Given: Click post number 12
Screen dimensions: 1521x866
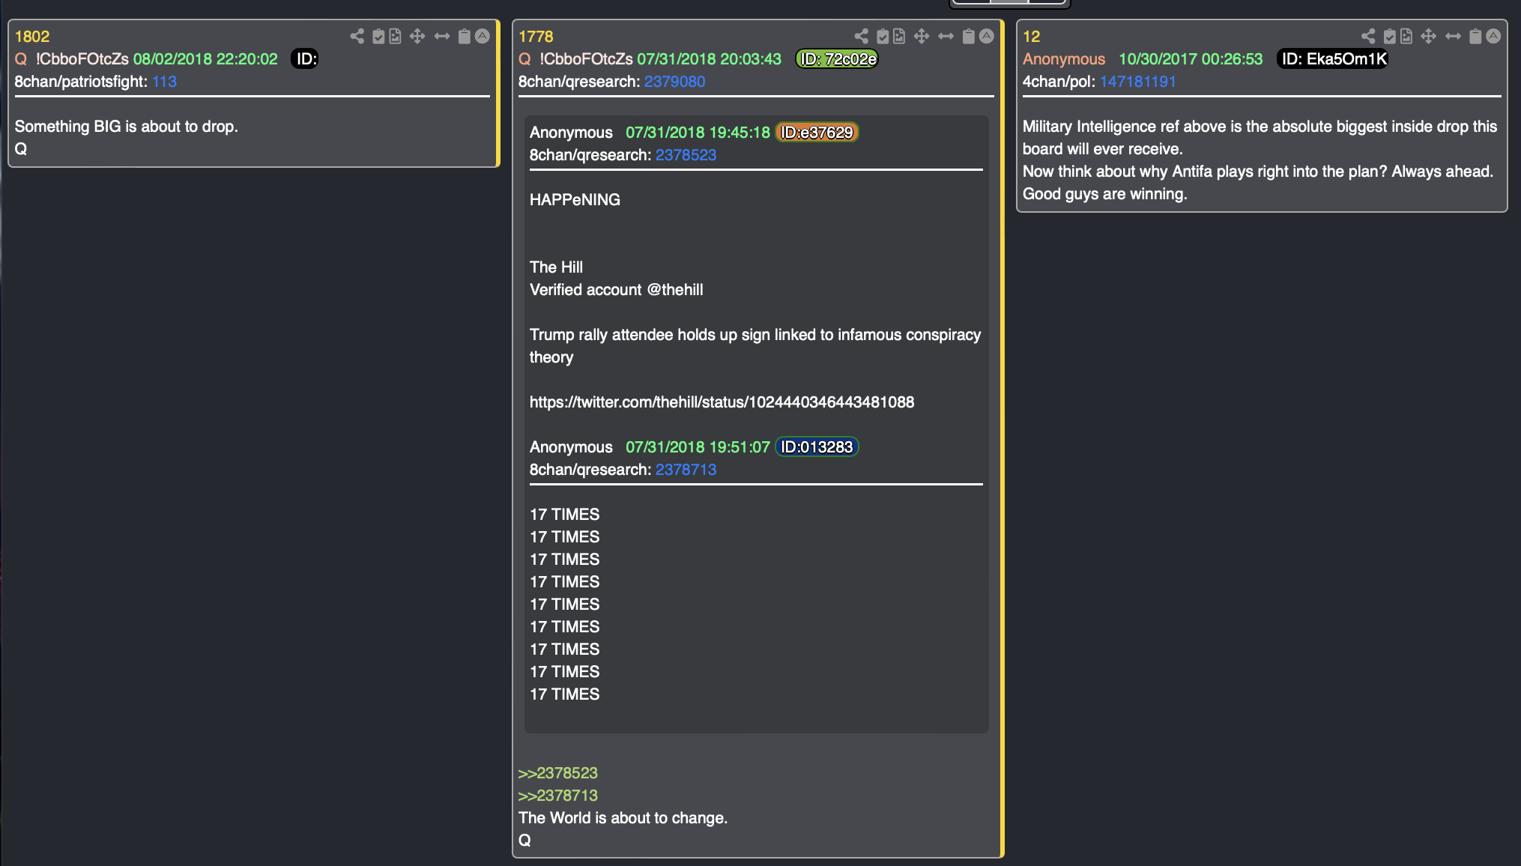Looking at the screenshot, I should click(x=1032, y=36).
